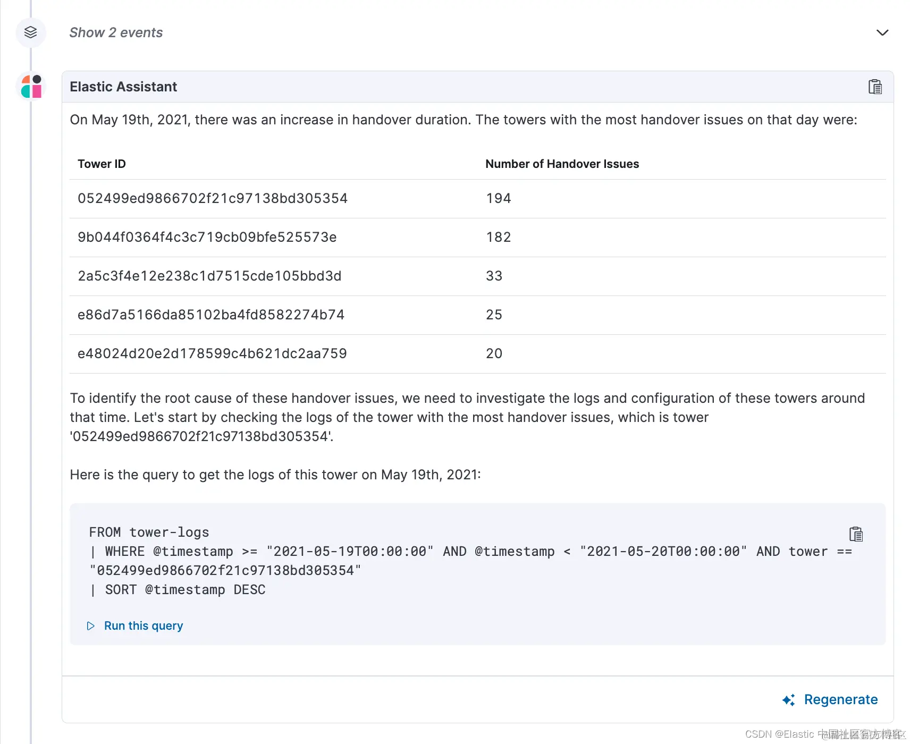Expand the Show 2 events chevron
This screenshot has width=910, height=744.
882,32
